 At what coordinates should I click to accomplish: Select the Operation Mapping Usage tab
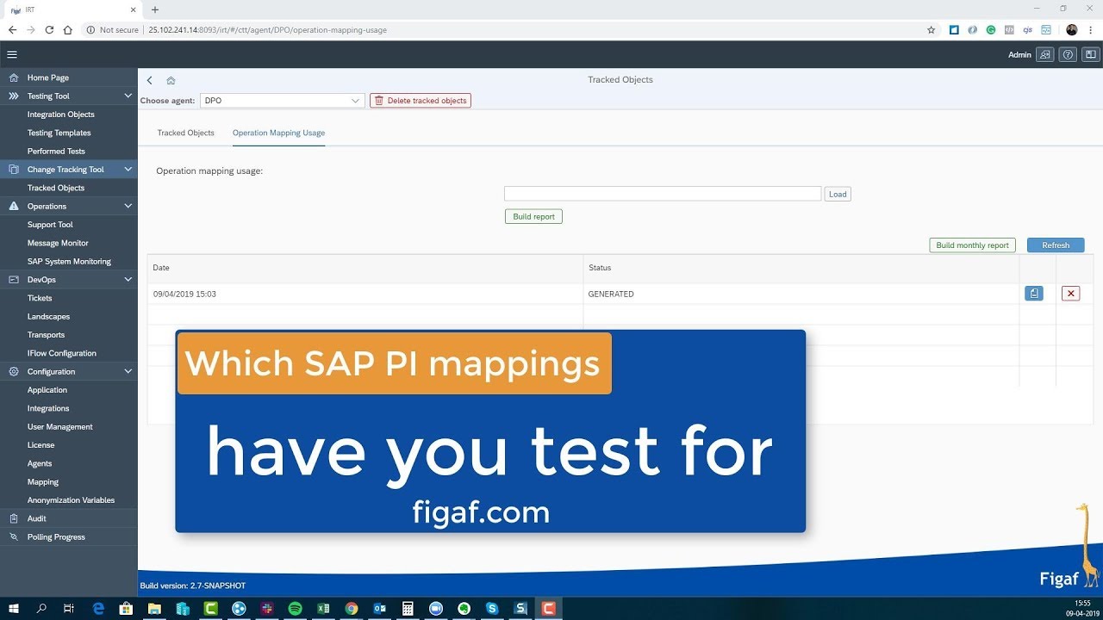click(278, 133)
